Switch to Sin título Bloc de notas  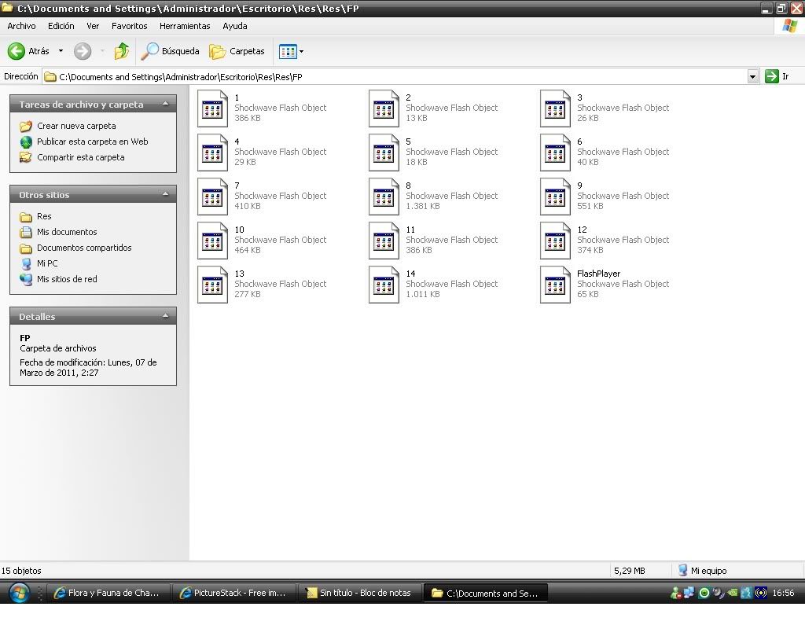click(359, 593)
